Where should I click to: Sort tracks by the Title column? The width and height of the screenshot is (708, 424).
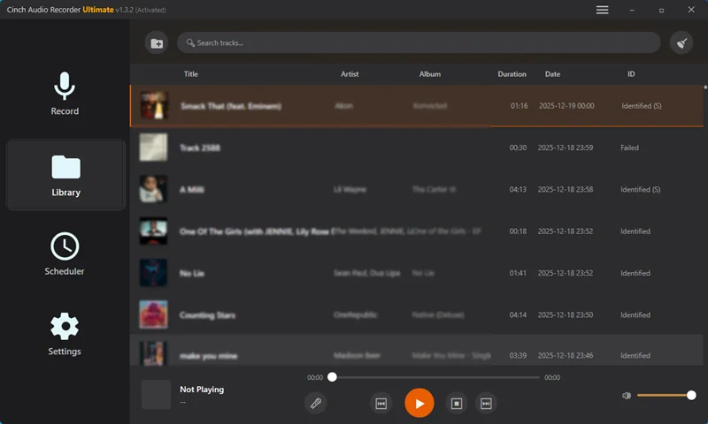pyautogui.click(x=191, y=74)
